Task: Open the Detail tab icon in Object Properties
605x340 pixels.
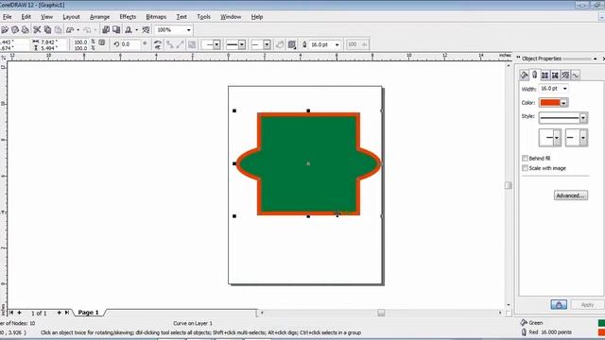Action: tap(555, 75)
